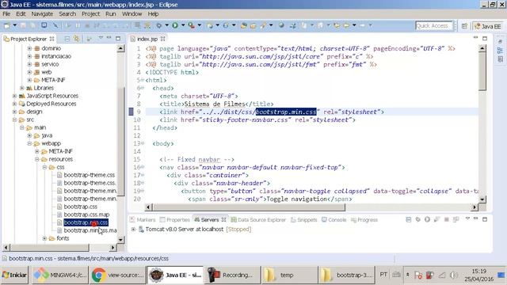Maximize the editor area
The height and width of the screenshot is (285, 507).
tap(485, 38)
